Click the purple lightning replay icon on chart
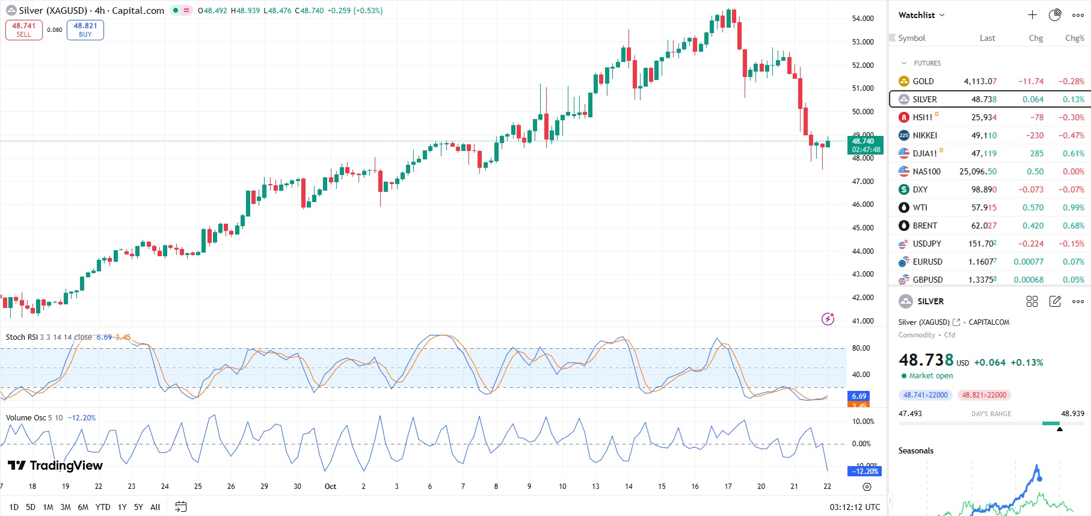 [828, 319]
